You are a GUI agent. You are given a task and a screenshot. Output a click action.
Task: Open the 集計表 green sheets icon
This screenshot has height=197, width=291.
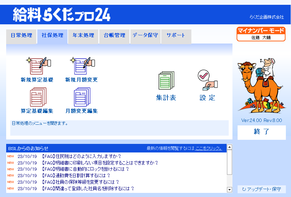pos(166,81)
